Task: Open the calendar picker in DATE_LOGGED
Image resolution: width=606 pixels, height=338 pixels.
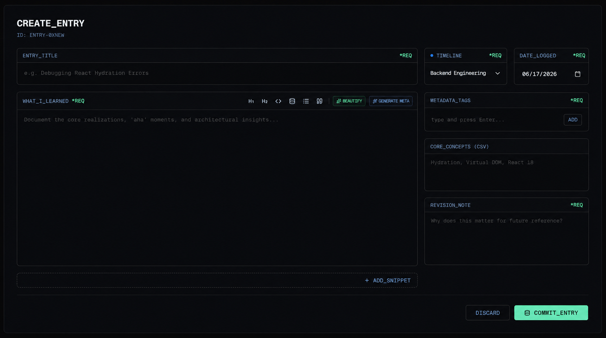Action: click(x=577, y=74)
